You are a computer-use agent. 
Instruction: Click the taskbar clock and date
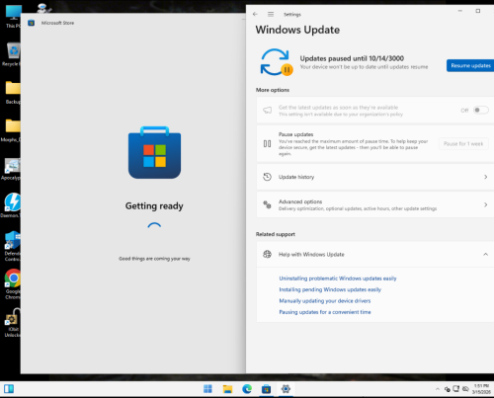click(x=481, y=389)
